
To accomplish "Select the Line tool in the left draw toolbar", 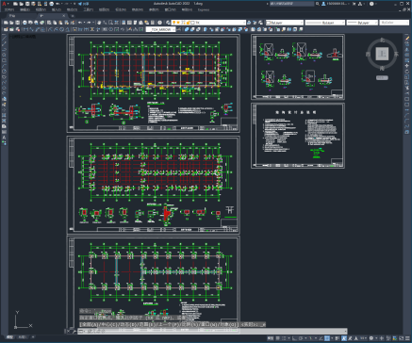I will [x=4, y=38].
